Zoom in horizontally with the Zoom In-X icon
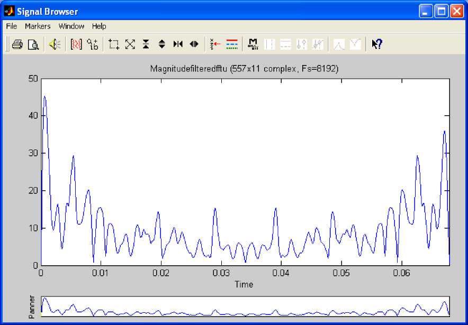This screenshot has height=325, width=468. click(x=178, y=44)
